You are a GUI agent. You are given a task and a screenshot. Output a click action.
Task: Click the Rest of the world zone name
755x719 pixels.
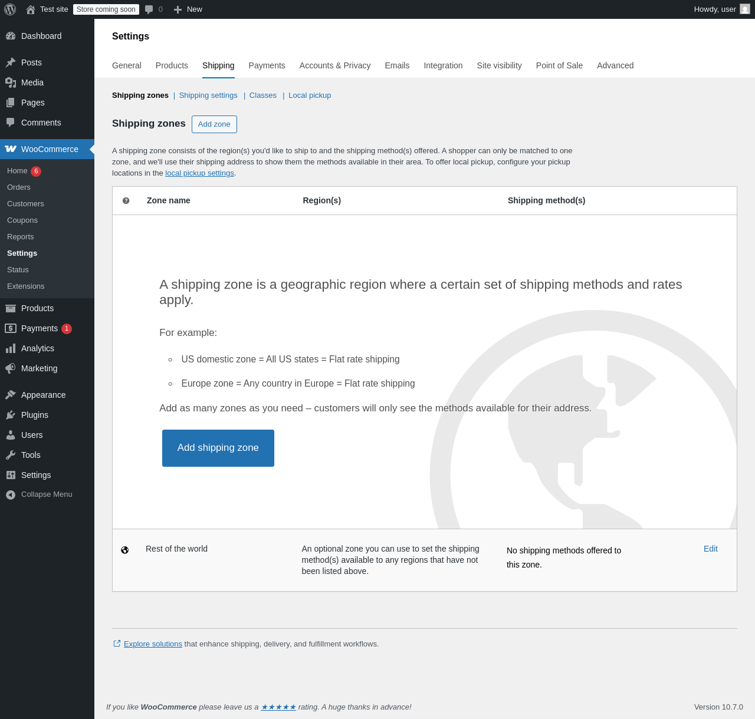click(x=176, y=549)
